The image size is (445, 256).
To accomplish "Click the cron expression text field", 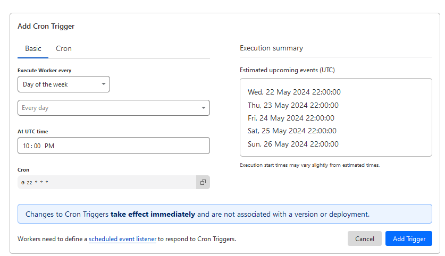I will (106, 182).
